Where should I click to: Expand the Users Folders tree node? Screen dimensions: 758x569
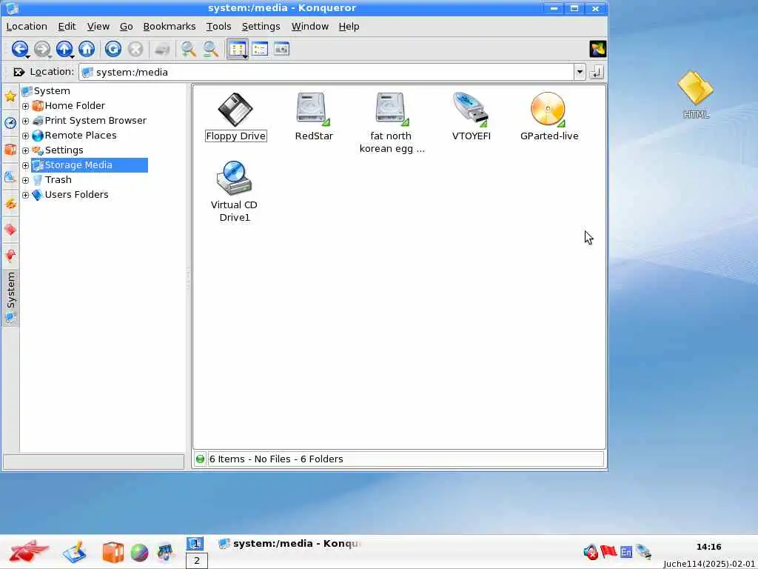tap(26, 195)
